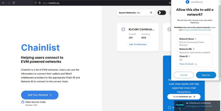Click Cancel in the MetaMask popup
The image size is (221, 111).
(x=183, y=75)
